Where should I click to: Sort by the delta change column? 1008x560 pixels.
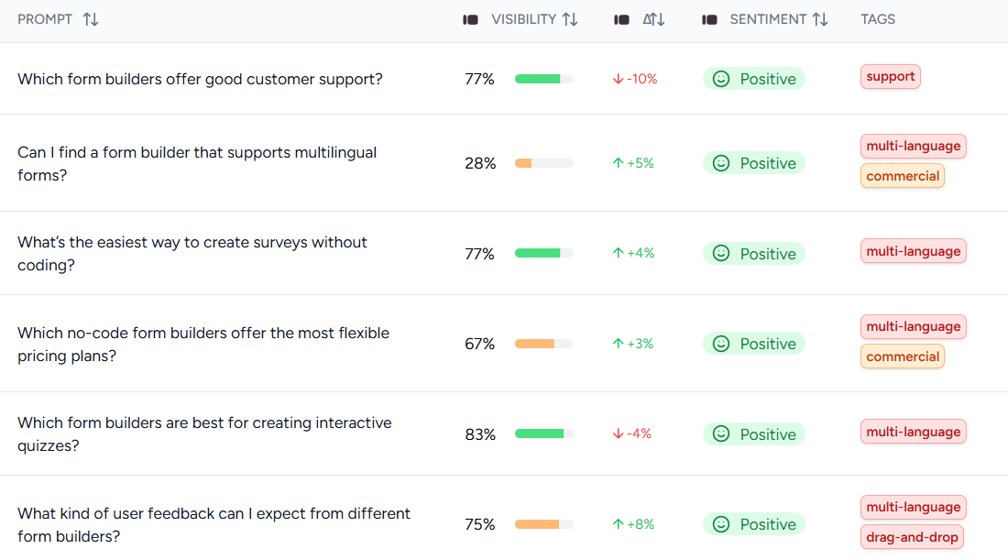coord(654,19)
